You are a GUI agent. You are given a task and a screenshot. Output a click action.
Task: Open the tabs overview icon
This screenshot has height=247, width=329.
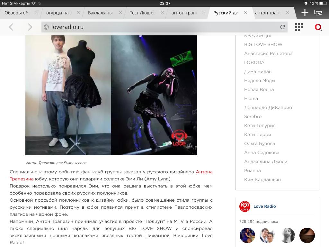click(x=318, y=13)
